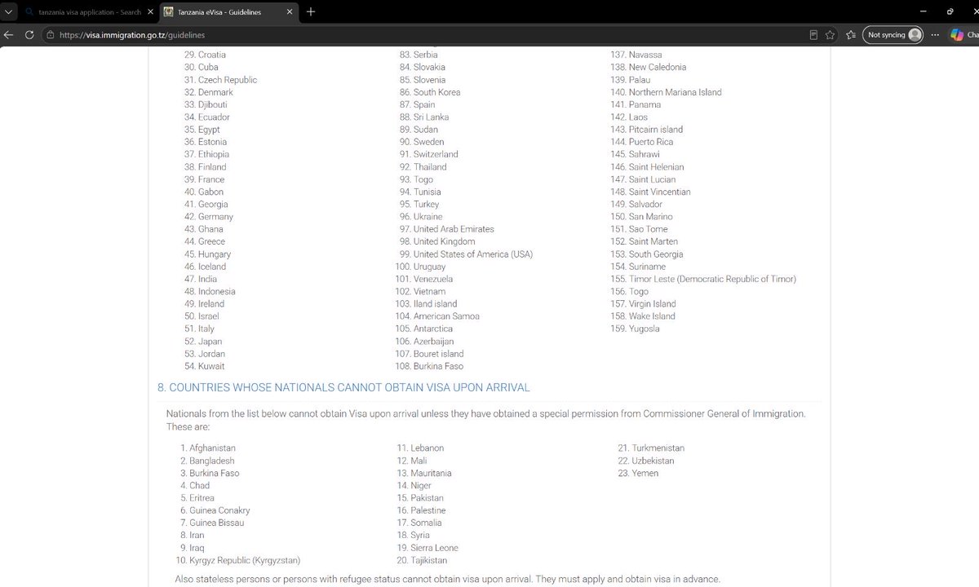Select the entry 6. Guinea Conakry

215,510
